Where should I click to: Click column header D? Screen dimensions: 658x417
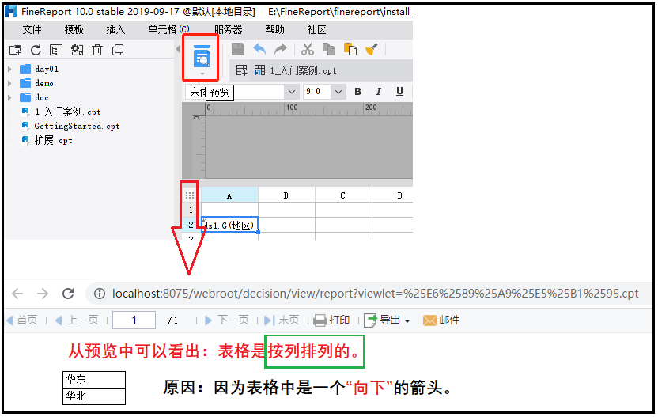click(x=392, y=195)
